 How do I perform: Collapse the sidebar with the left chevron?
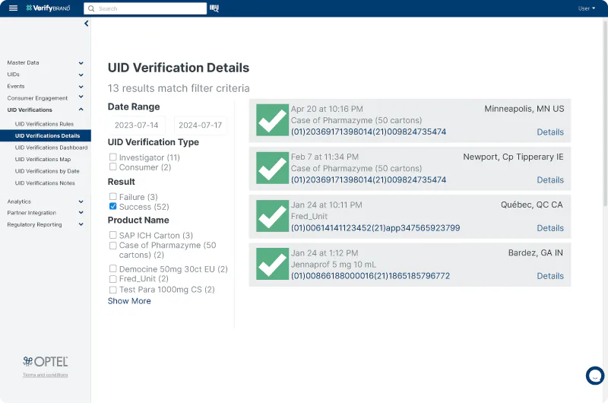[86, 24]
